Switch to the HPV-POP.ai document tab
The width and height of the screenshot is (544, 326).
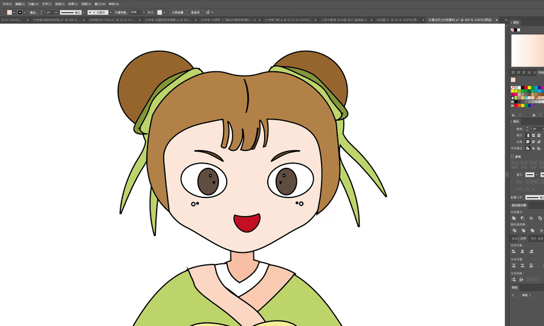(x=113, y=20)
